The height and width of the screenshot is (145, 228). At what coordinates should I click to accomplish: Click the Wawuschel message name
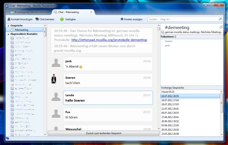point(73,129)
